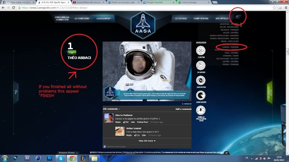Switch to Quand Minecraft rencontr browser tab

click(x=88, y=2)
